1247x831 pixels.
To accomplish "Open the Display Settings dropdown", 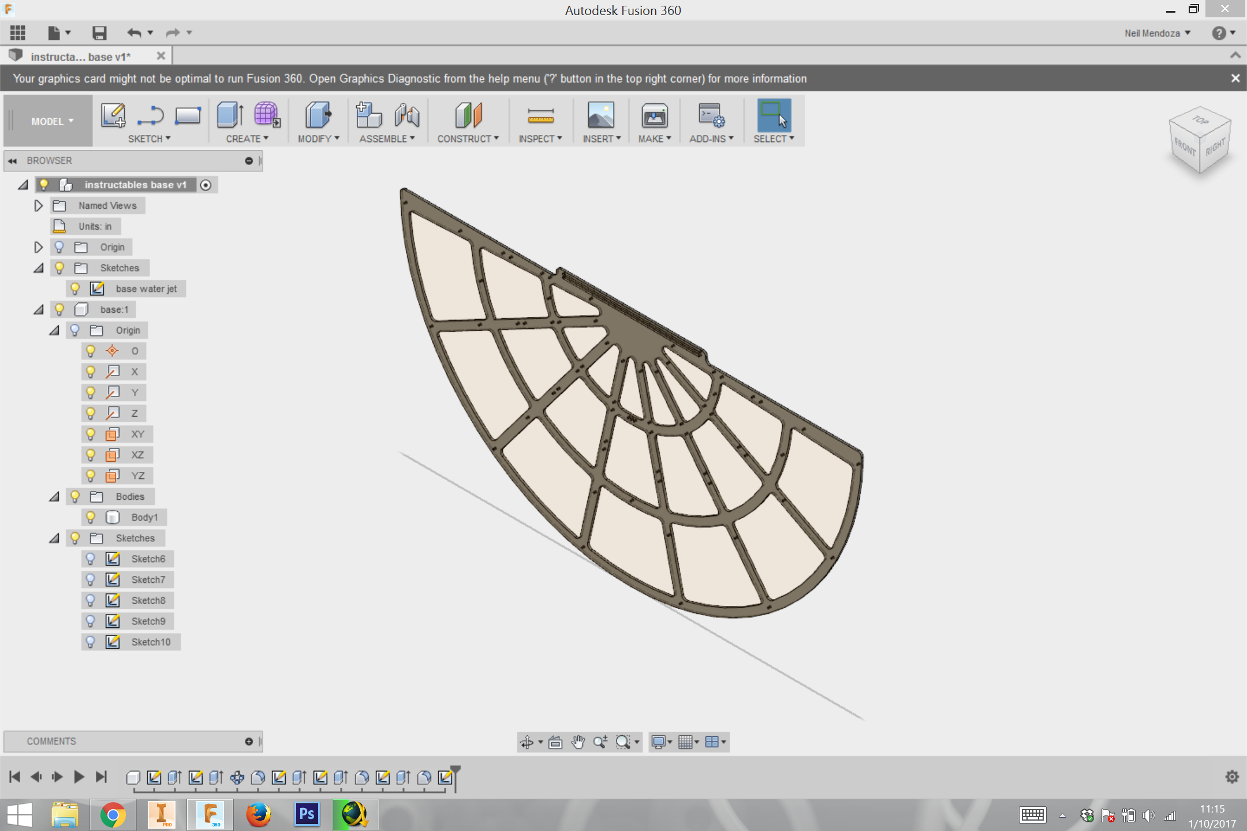I will 662,742.
